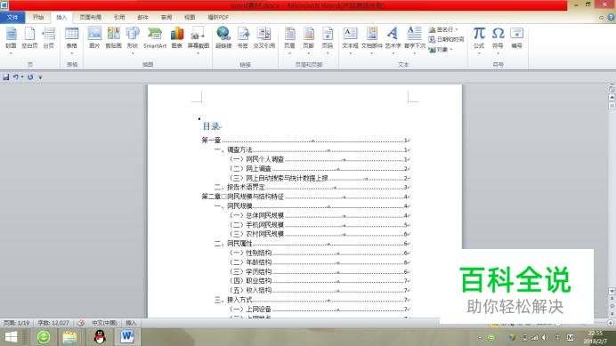Expand the cover page (封面) dropdown arrow
Viewport: 616px width, 346px height.
coord(11,53)
